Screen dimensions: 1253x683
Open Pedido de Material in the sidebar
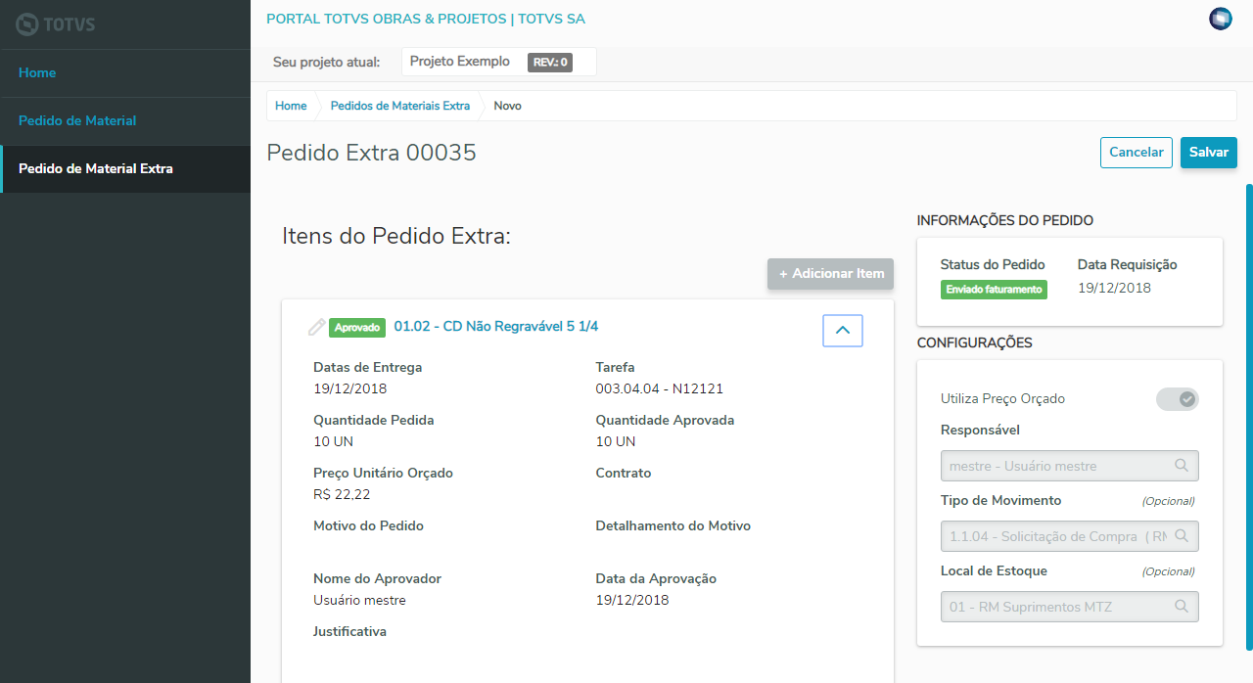click(125, 121)
